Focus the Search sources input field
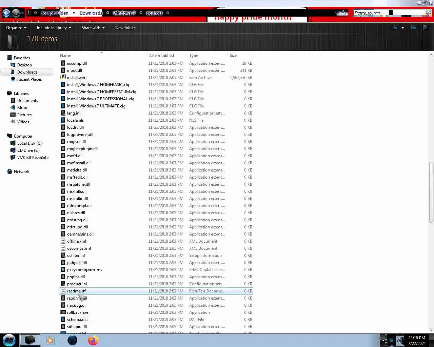The image size is (434, 347). (389, 13)
